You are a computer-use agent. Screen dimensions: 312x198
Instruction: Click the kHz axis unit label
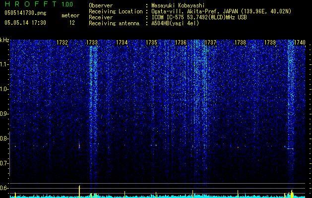[x=4, y=40]
